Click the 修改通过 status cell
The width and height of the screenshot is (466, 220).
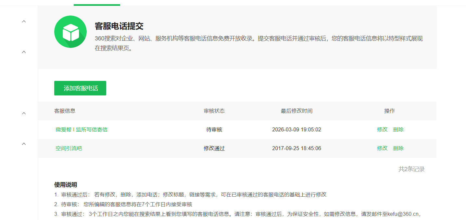tap(214, 148)
